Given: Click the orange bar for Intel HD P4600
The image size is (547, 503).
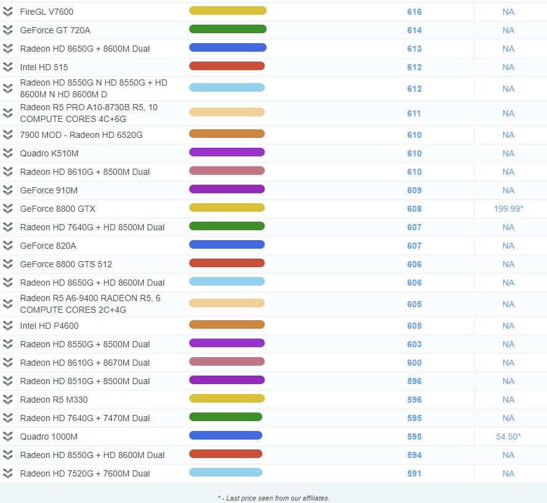Looking at the screenshot, I should coord(227,325).
